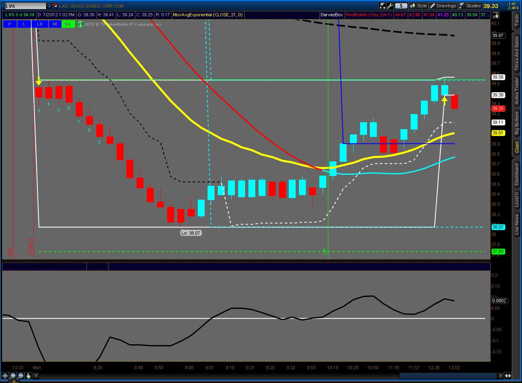Click the O: 39.38 open value
The width and height of the screenshot is (522, 383).
(86, 15)
